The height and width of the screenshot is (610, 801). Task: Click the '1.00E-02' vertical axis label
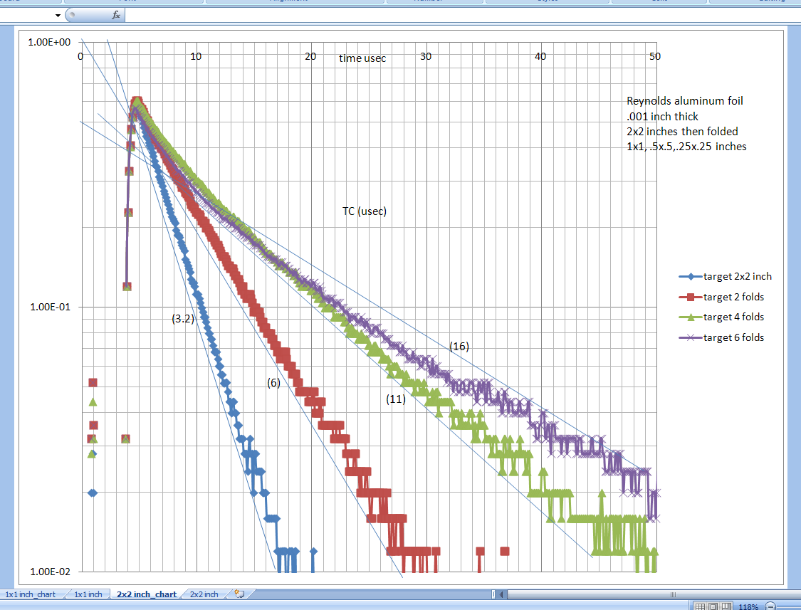pos(50,572)
